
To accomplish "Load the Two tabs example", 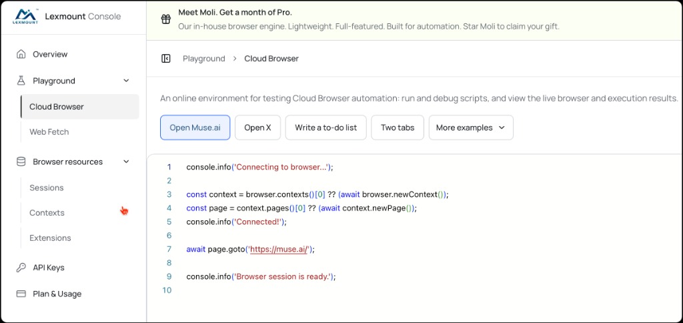I will point(398,127).
